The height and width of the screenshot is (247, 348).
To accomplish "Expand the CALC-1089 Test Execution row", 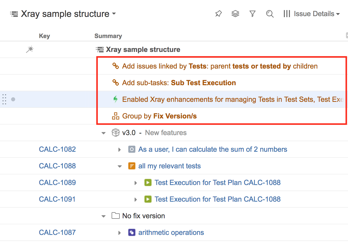I will 136,183.
